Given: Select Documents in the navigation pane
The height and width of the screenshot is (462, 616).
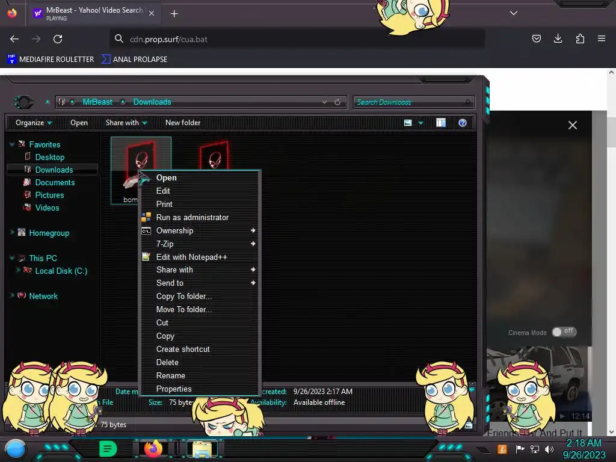Looking at the screenshot, I should (x=55, y=182).
